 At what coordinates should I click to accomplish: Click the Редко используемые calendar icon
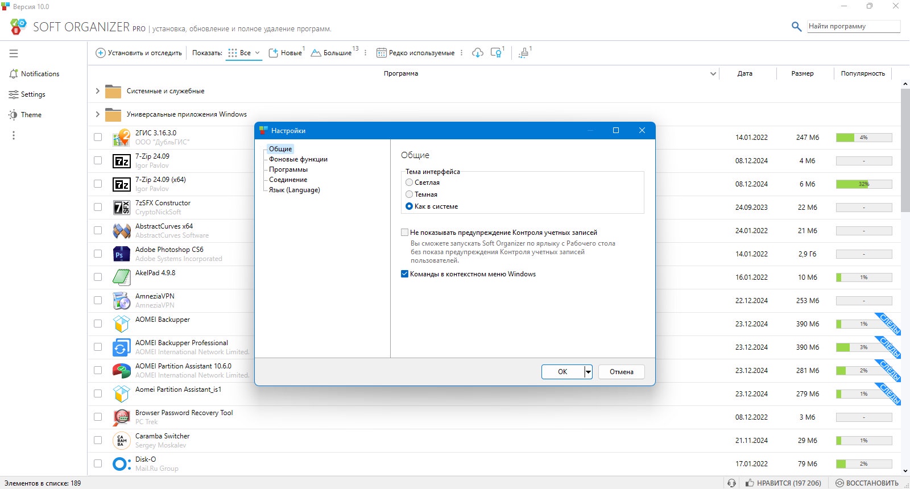382,53
